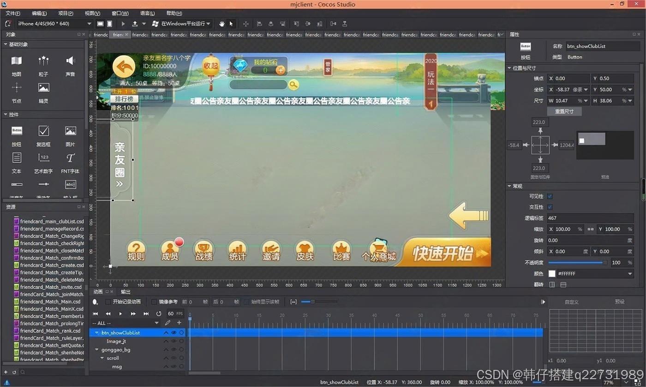Click the loop playback icon
Screen dimensions: 646x387
(159, 314)
